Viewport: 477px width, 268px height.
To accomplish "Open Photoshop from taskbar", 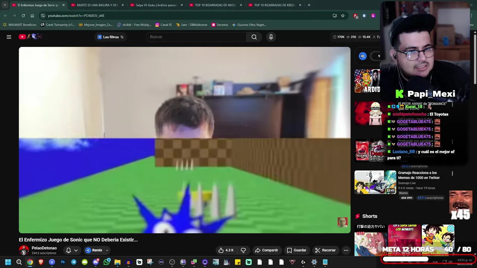I will (63, 262).
